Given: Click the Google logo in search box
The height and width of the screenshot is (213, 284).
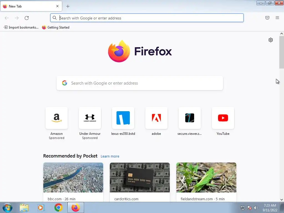Looking at the screenshot, I should point(65,83).
